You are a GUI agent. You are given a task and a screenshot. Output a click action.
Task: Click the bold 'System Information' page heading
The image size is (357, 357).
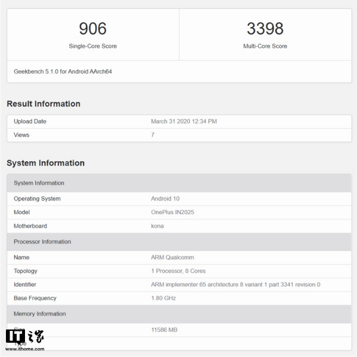tap(46, 163)
